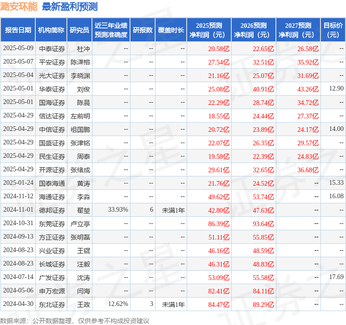Select analyst 陈潇榕 of 平安证券
Viewport: 346px width, 325px height.
click(80, 62)
